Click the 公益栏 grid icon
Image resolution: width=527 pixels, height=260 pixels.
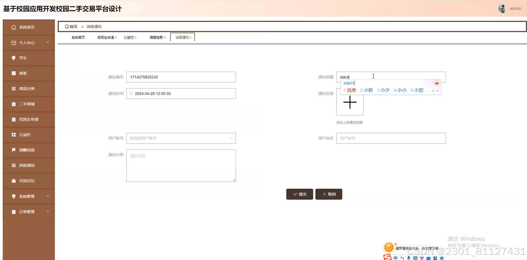pyautogui.click(x=14, y=135)
